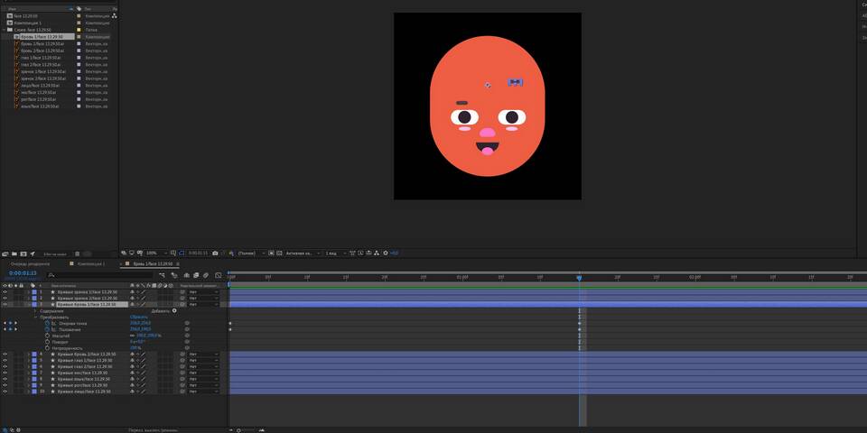Collapse the Преобразовать property group

(x=35, y=317)
